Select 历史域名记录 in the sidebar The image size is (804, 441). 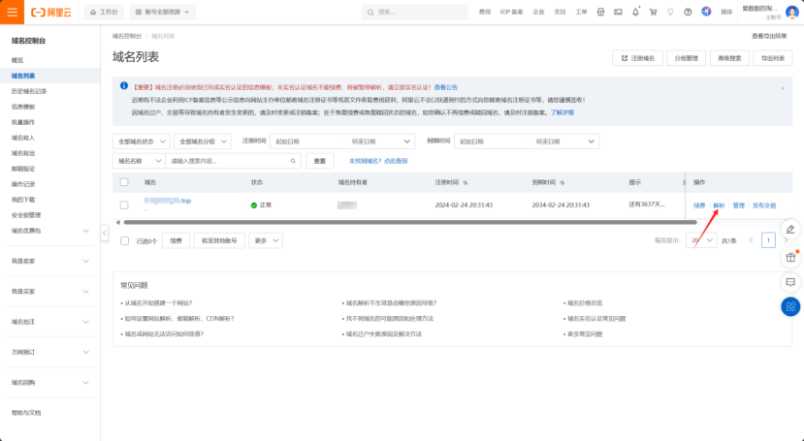coord(29,91)
